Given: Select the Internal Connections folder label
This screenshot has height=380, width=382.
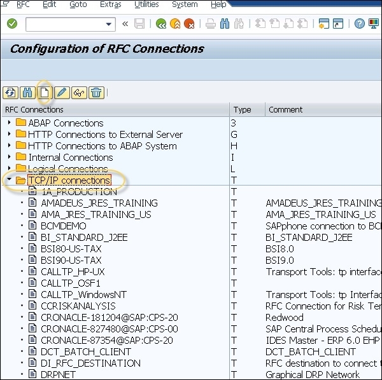Looking at the screenshot, I should (x=71, y=158).
